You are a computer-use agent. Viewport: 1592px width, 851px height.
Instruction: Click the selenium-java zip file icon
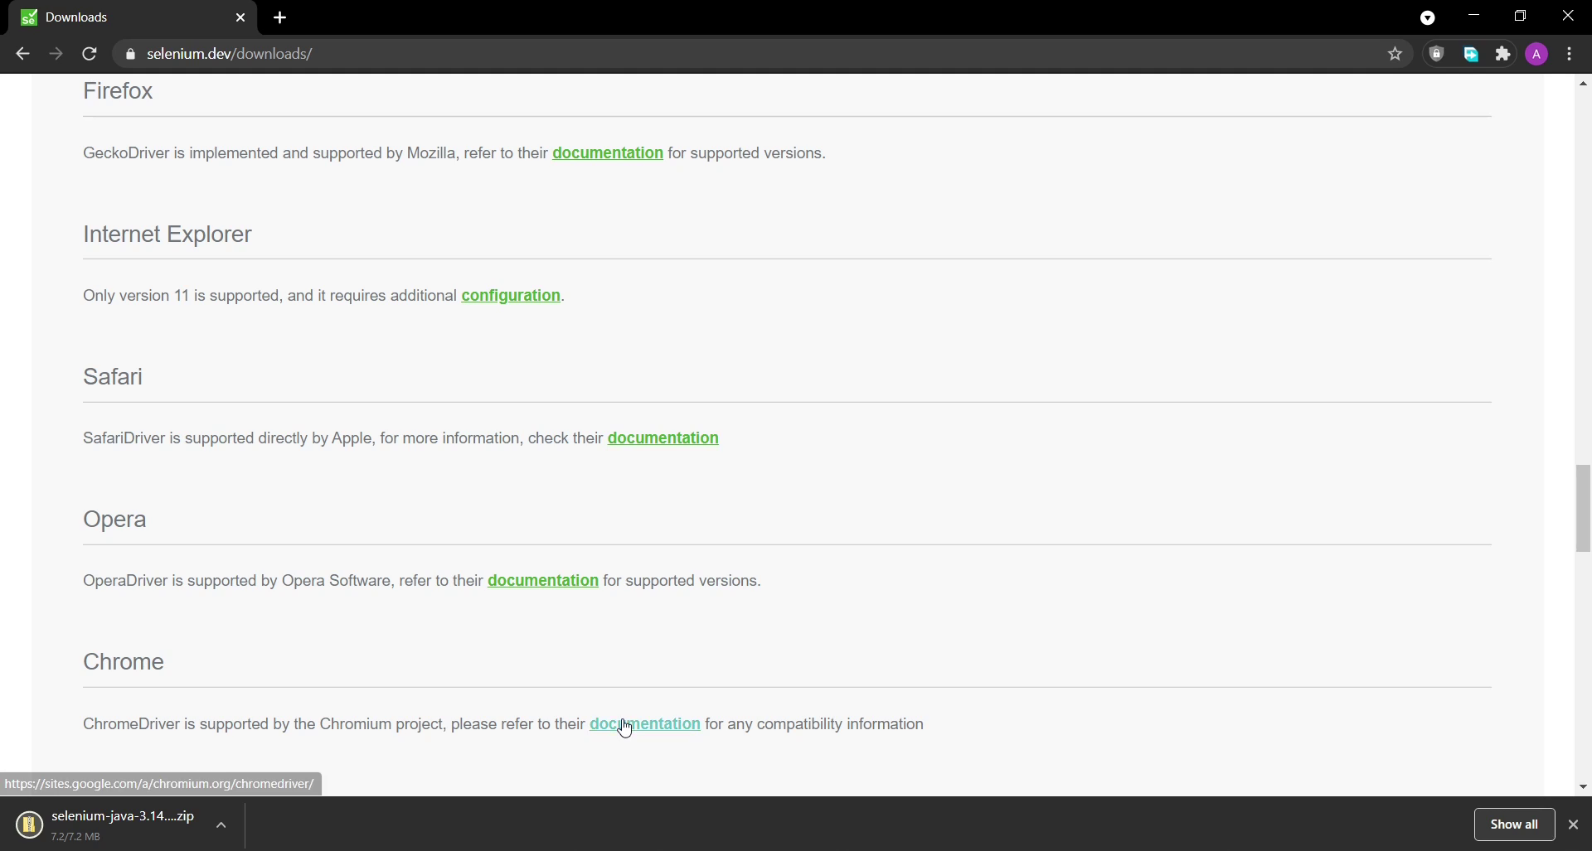tap(29, 824)
